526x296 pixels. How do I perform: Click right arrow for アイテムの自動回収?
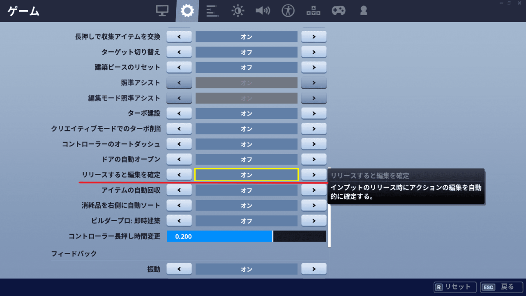click(x=314, y=190)
